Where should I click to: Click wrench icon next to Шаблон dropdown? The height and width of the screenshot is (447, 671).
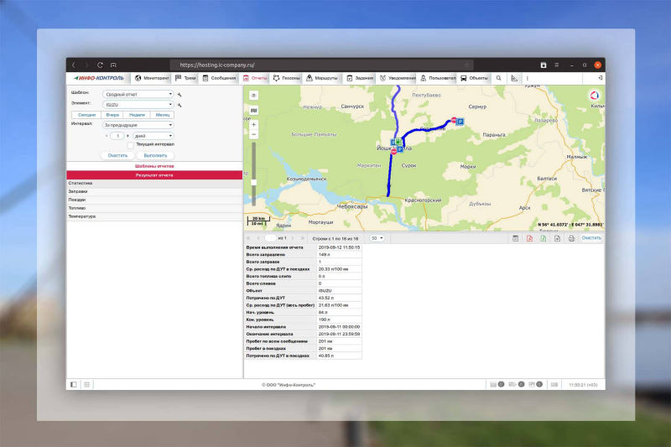(179, 94)
